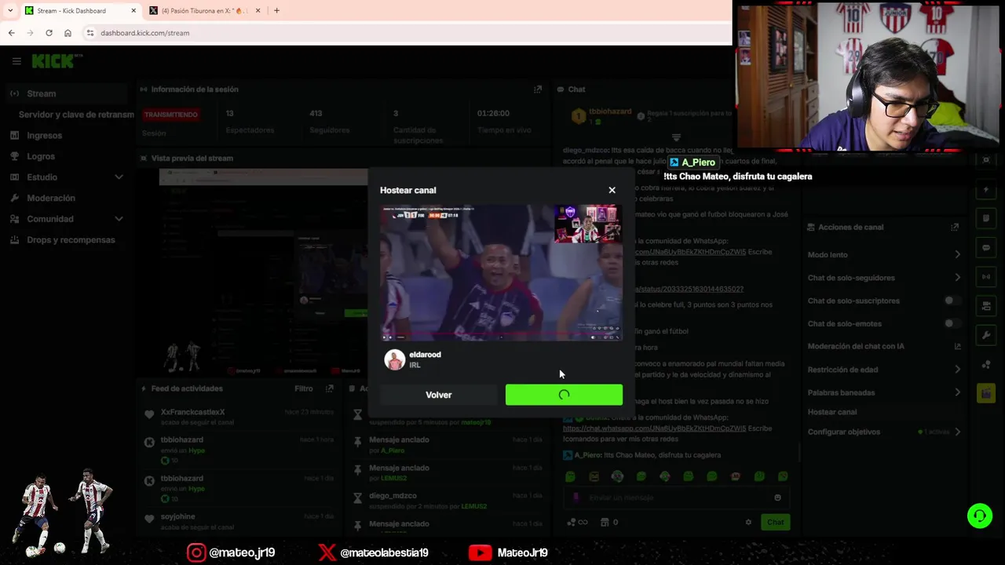The width and height of the screenshot is (1005, 565).
Task: Click the green headset support button
Action: click(x=980, y=516)
